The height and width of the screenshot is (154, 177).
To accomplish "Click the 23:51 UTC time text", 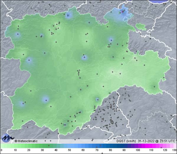I will point(167,141).
